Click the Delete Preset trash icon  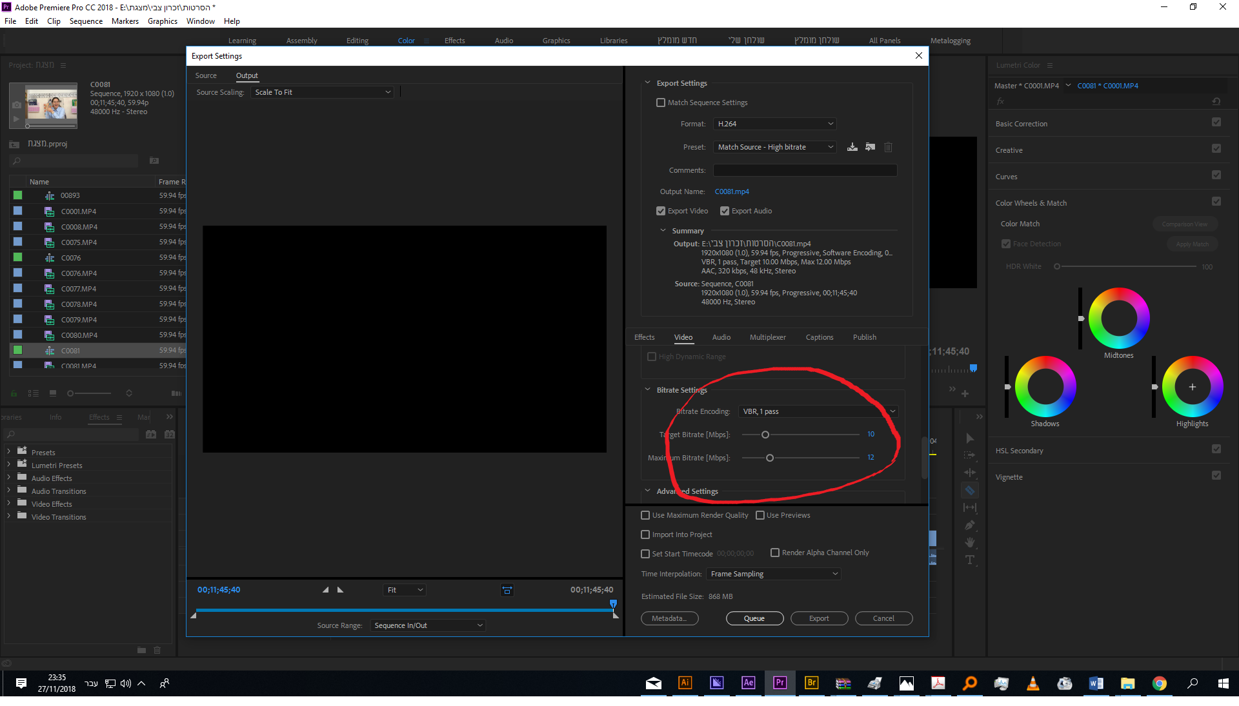point(889,147)
